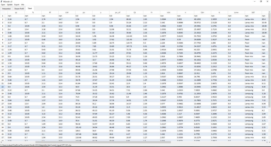Click the vertical scrollbar up arrow
271x147 pixels.
(x=269, y=12)
